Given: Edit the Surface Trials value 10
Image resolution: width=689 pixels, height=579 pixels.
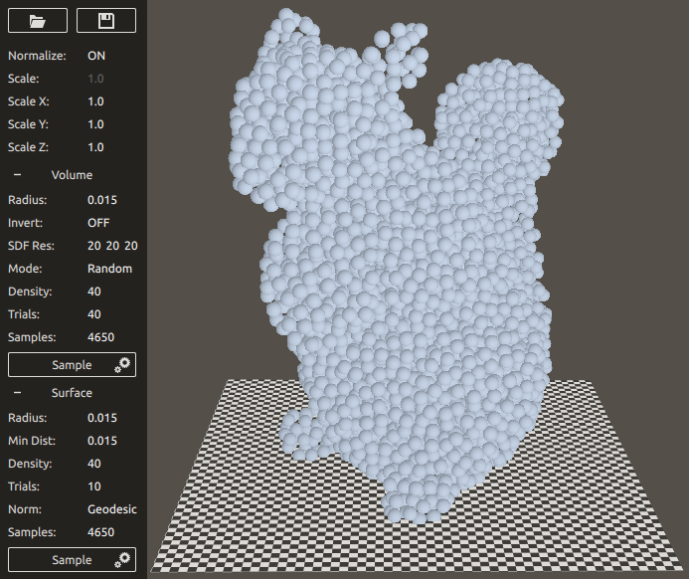Looking at the screenshot, I should pyautogui.click(x=94, y=486).
